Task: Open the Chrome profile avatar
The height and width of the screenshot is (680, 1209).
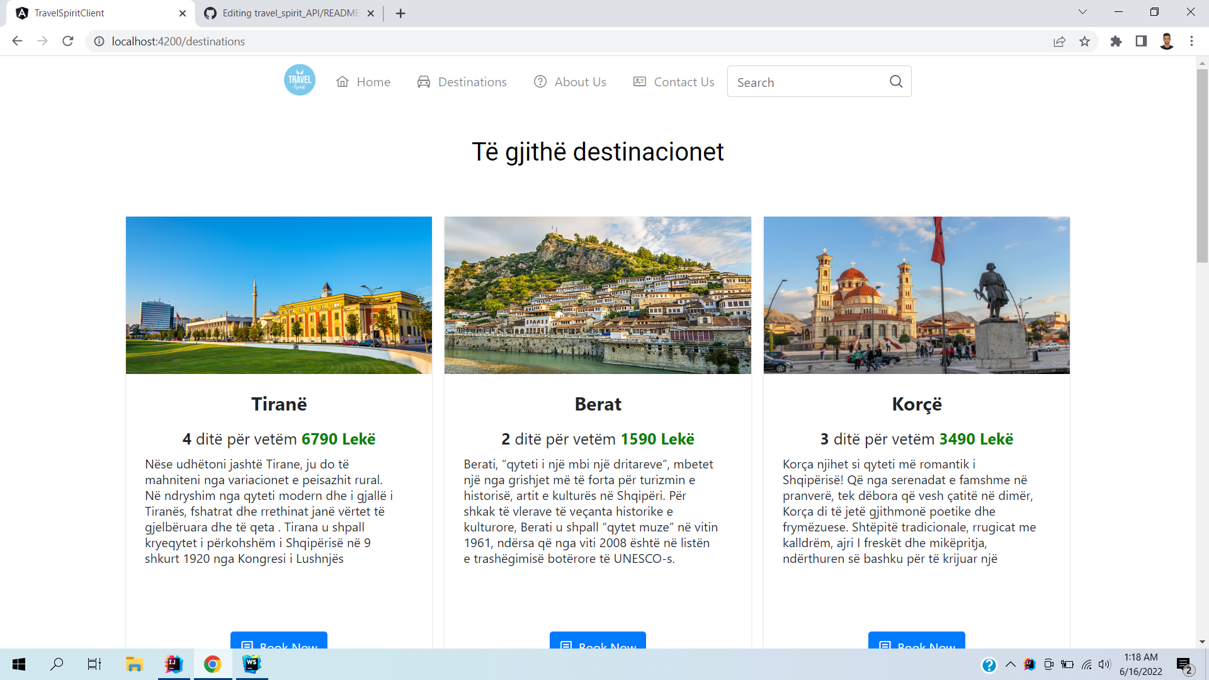Action: click(1167, 41)
